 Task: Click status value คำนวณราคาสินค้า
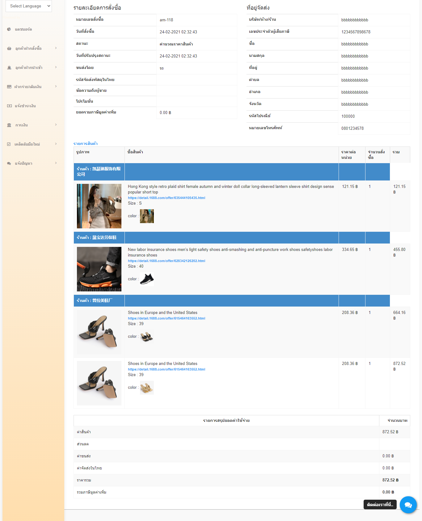coord(176,44)
